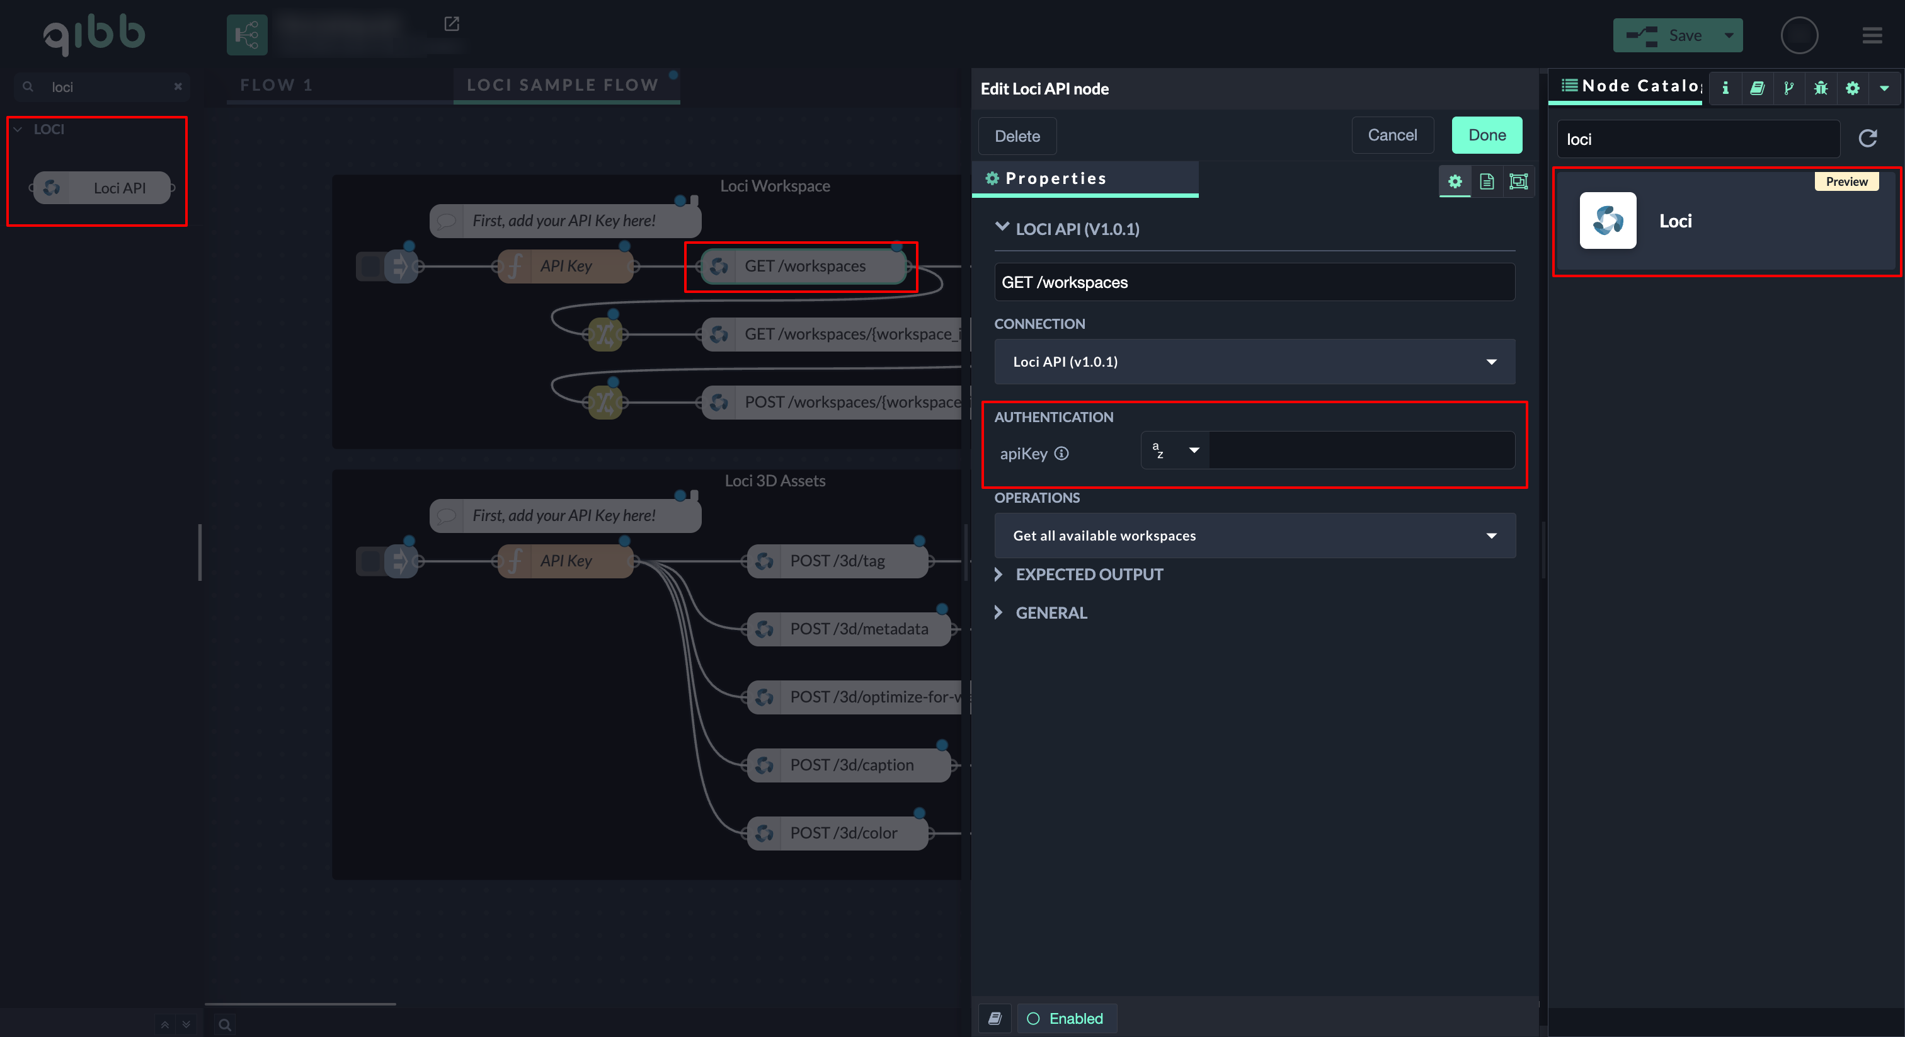Open the help book sidebar icon
Viewport: 1905px width, 1037px height.
(1757, 88)
